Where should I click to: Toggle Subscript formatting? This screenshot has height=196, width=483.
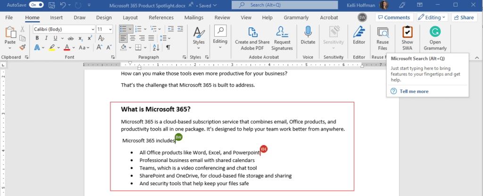(80, 39)
